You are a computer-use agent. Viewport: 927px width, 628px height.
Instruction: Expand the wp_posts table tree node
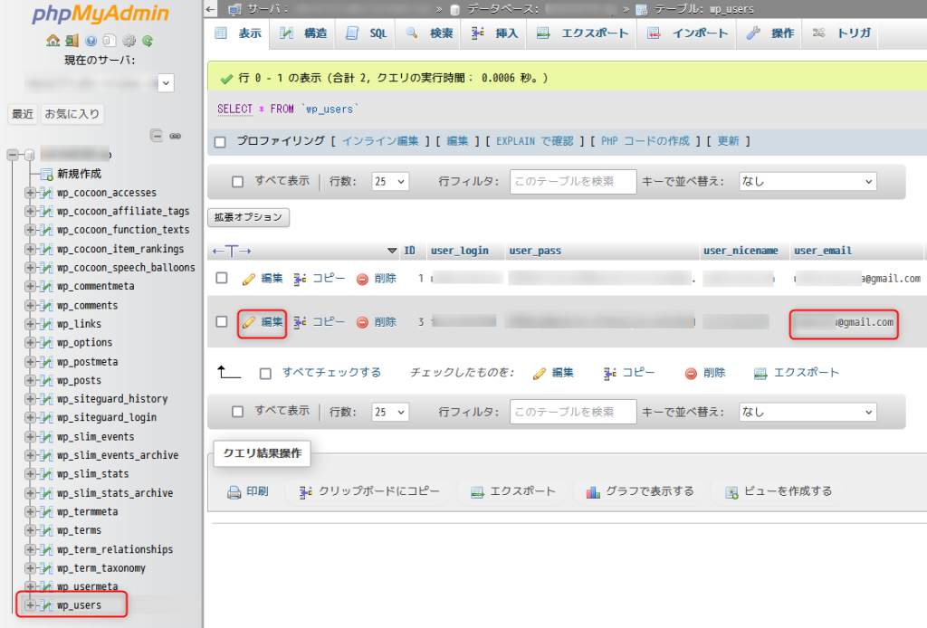[x=30, y=380]
